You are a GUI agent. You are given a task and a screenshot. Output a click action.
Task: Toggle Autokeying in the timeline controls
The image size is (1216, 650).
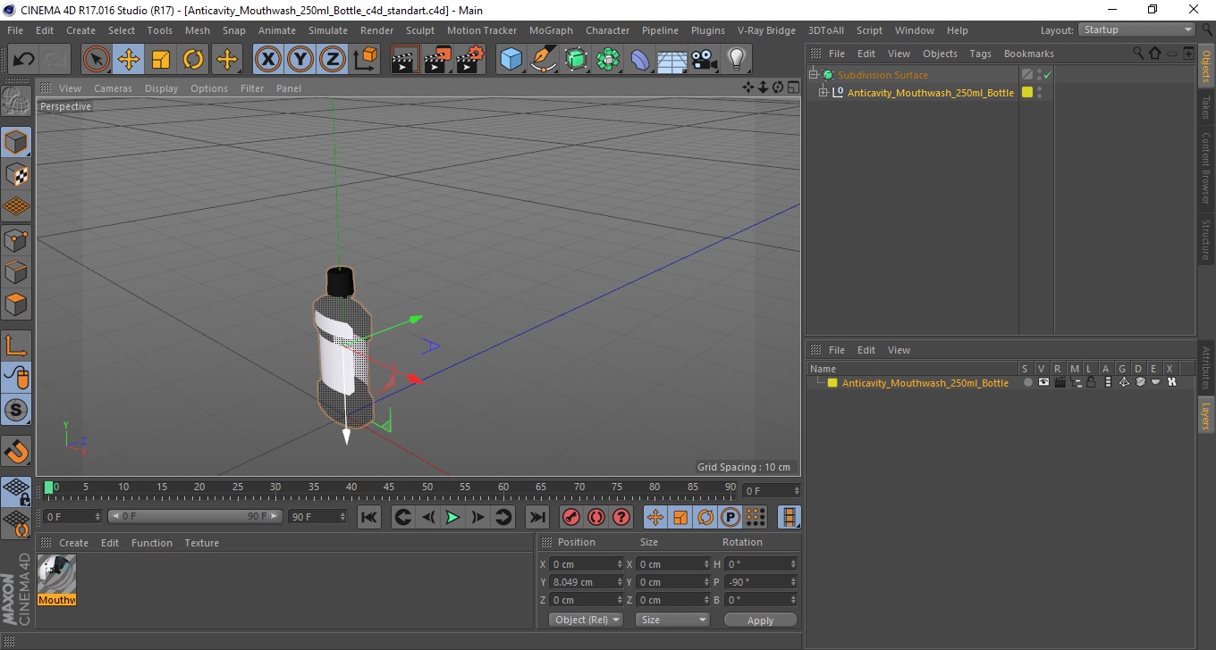[596, 517]
